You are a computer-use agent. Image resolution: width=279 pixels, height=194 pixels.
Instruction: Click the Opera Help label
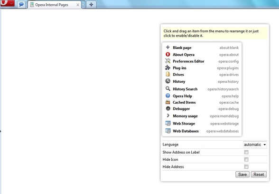click(x=182, y=96)
